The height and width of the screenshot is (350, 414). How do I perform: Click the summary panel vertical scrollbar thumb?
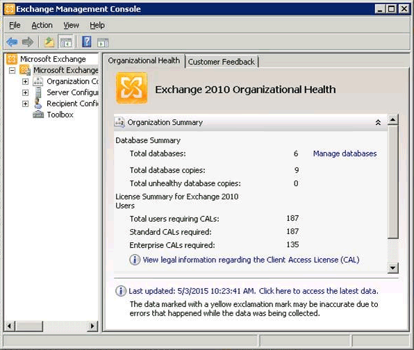tap(393, 182)
